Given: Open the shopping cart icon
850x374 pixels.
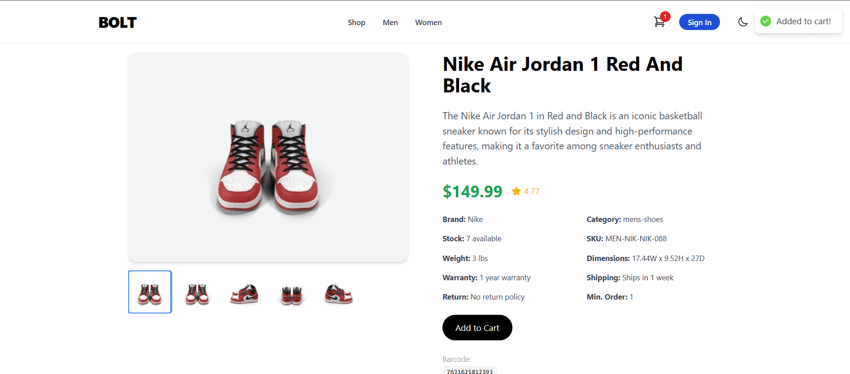Looking at the screenshot, I should click(659, 22).
